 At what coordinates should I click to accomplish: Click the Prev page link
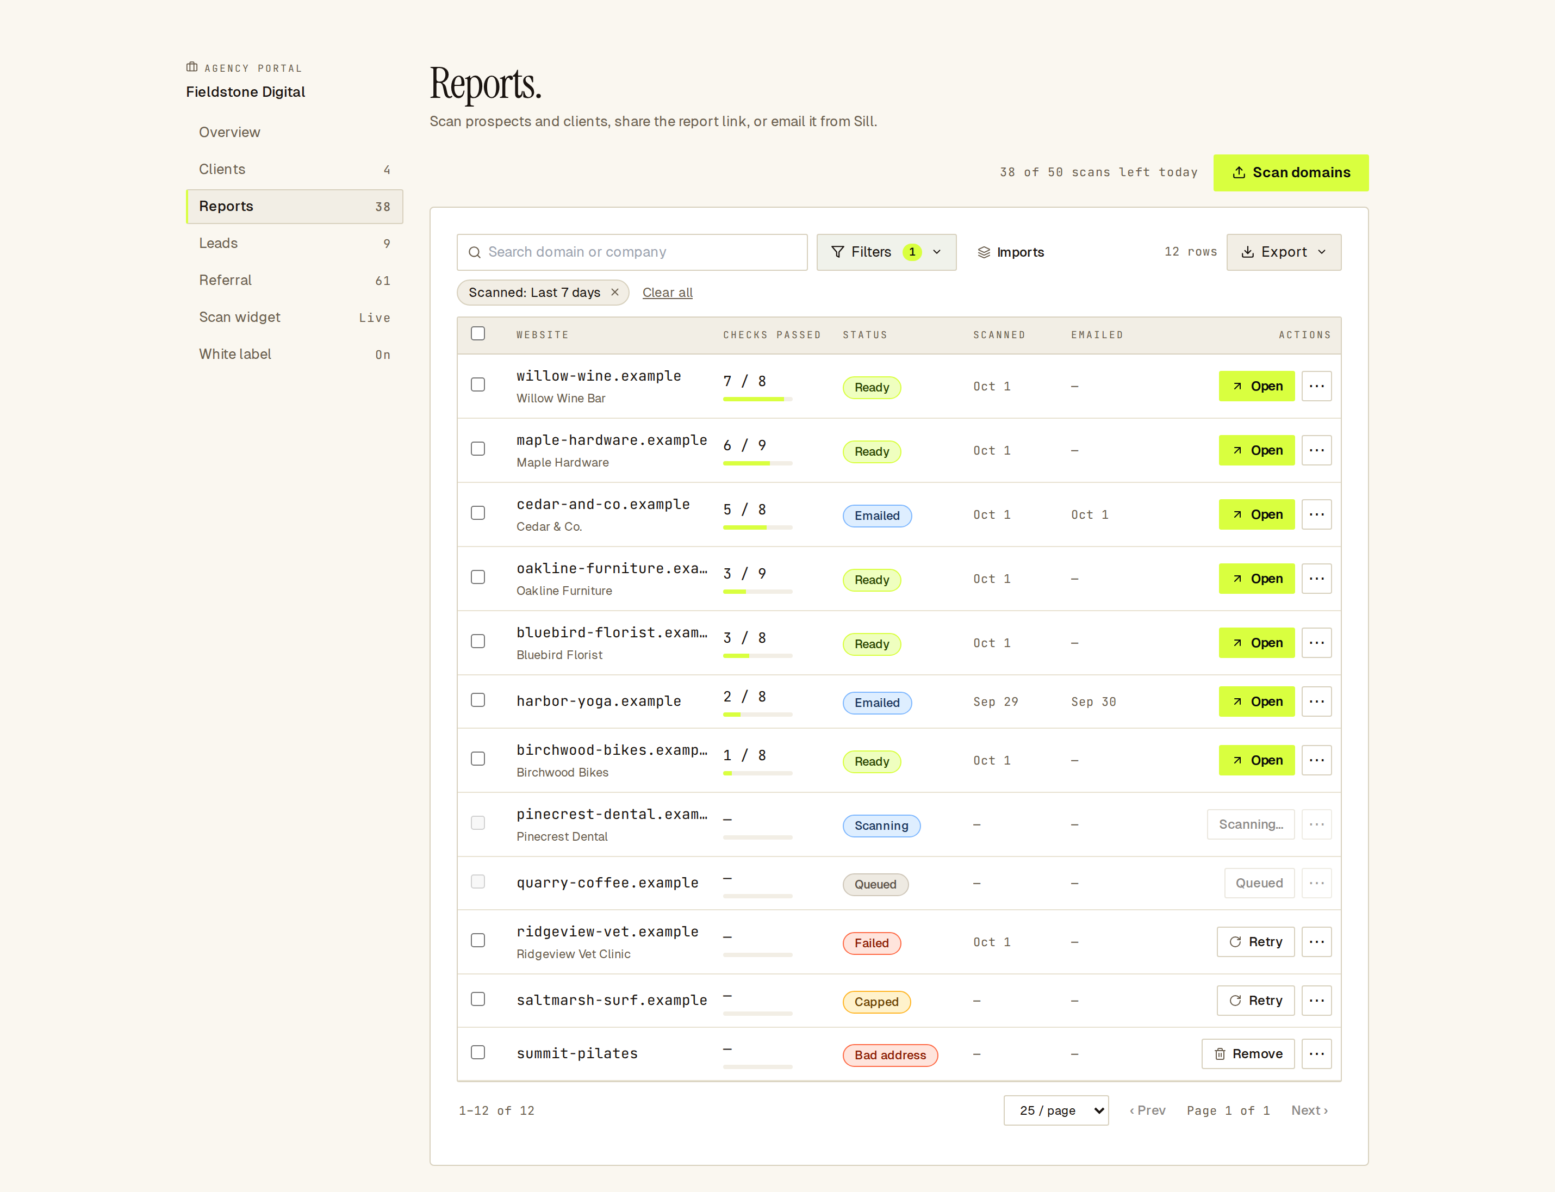point(1147,1110)
